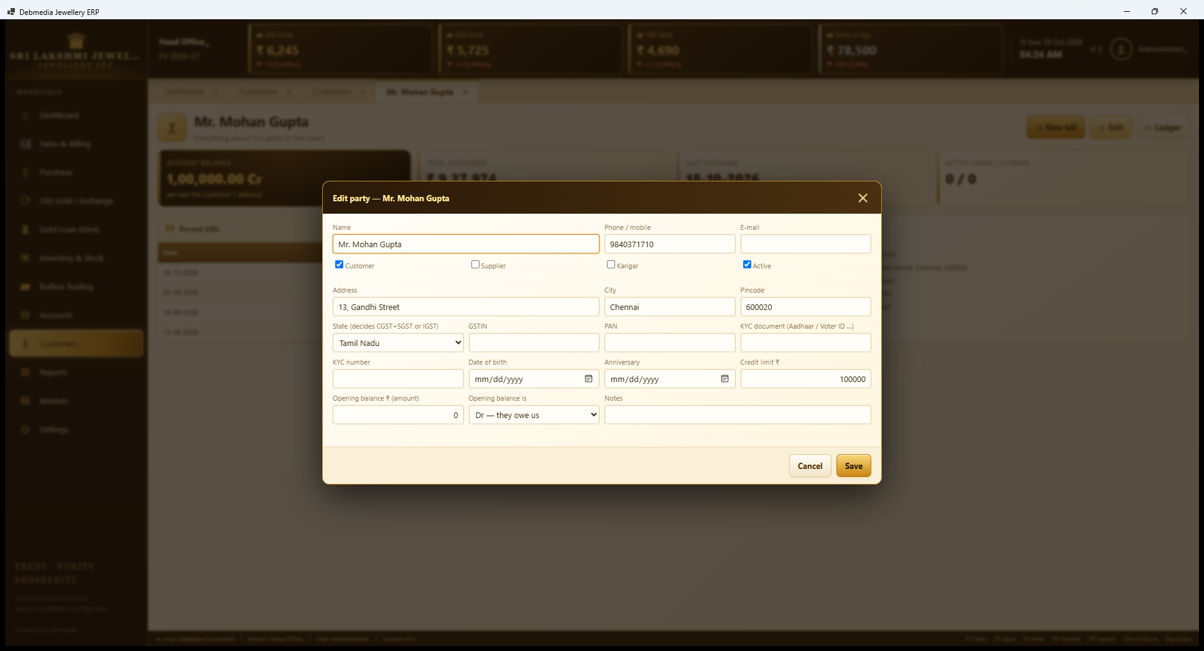Click the GSTIN input field
The height and width of the screenshot is (651, 1204).
coord(534,343)
